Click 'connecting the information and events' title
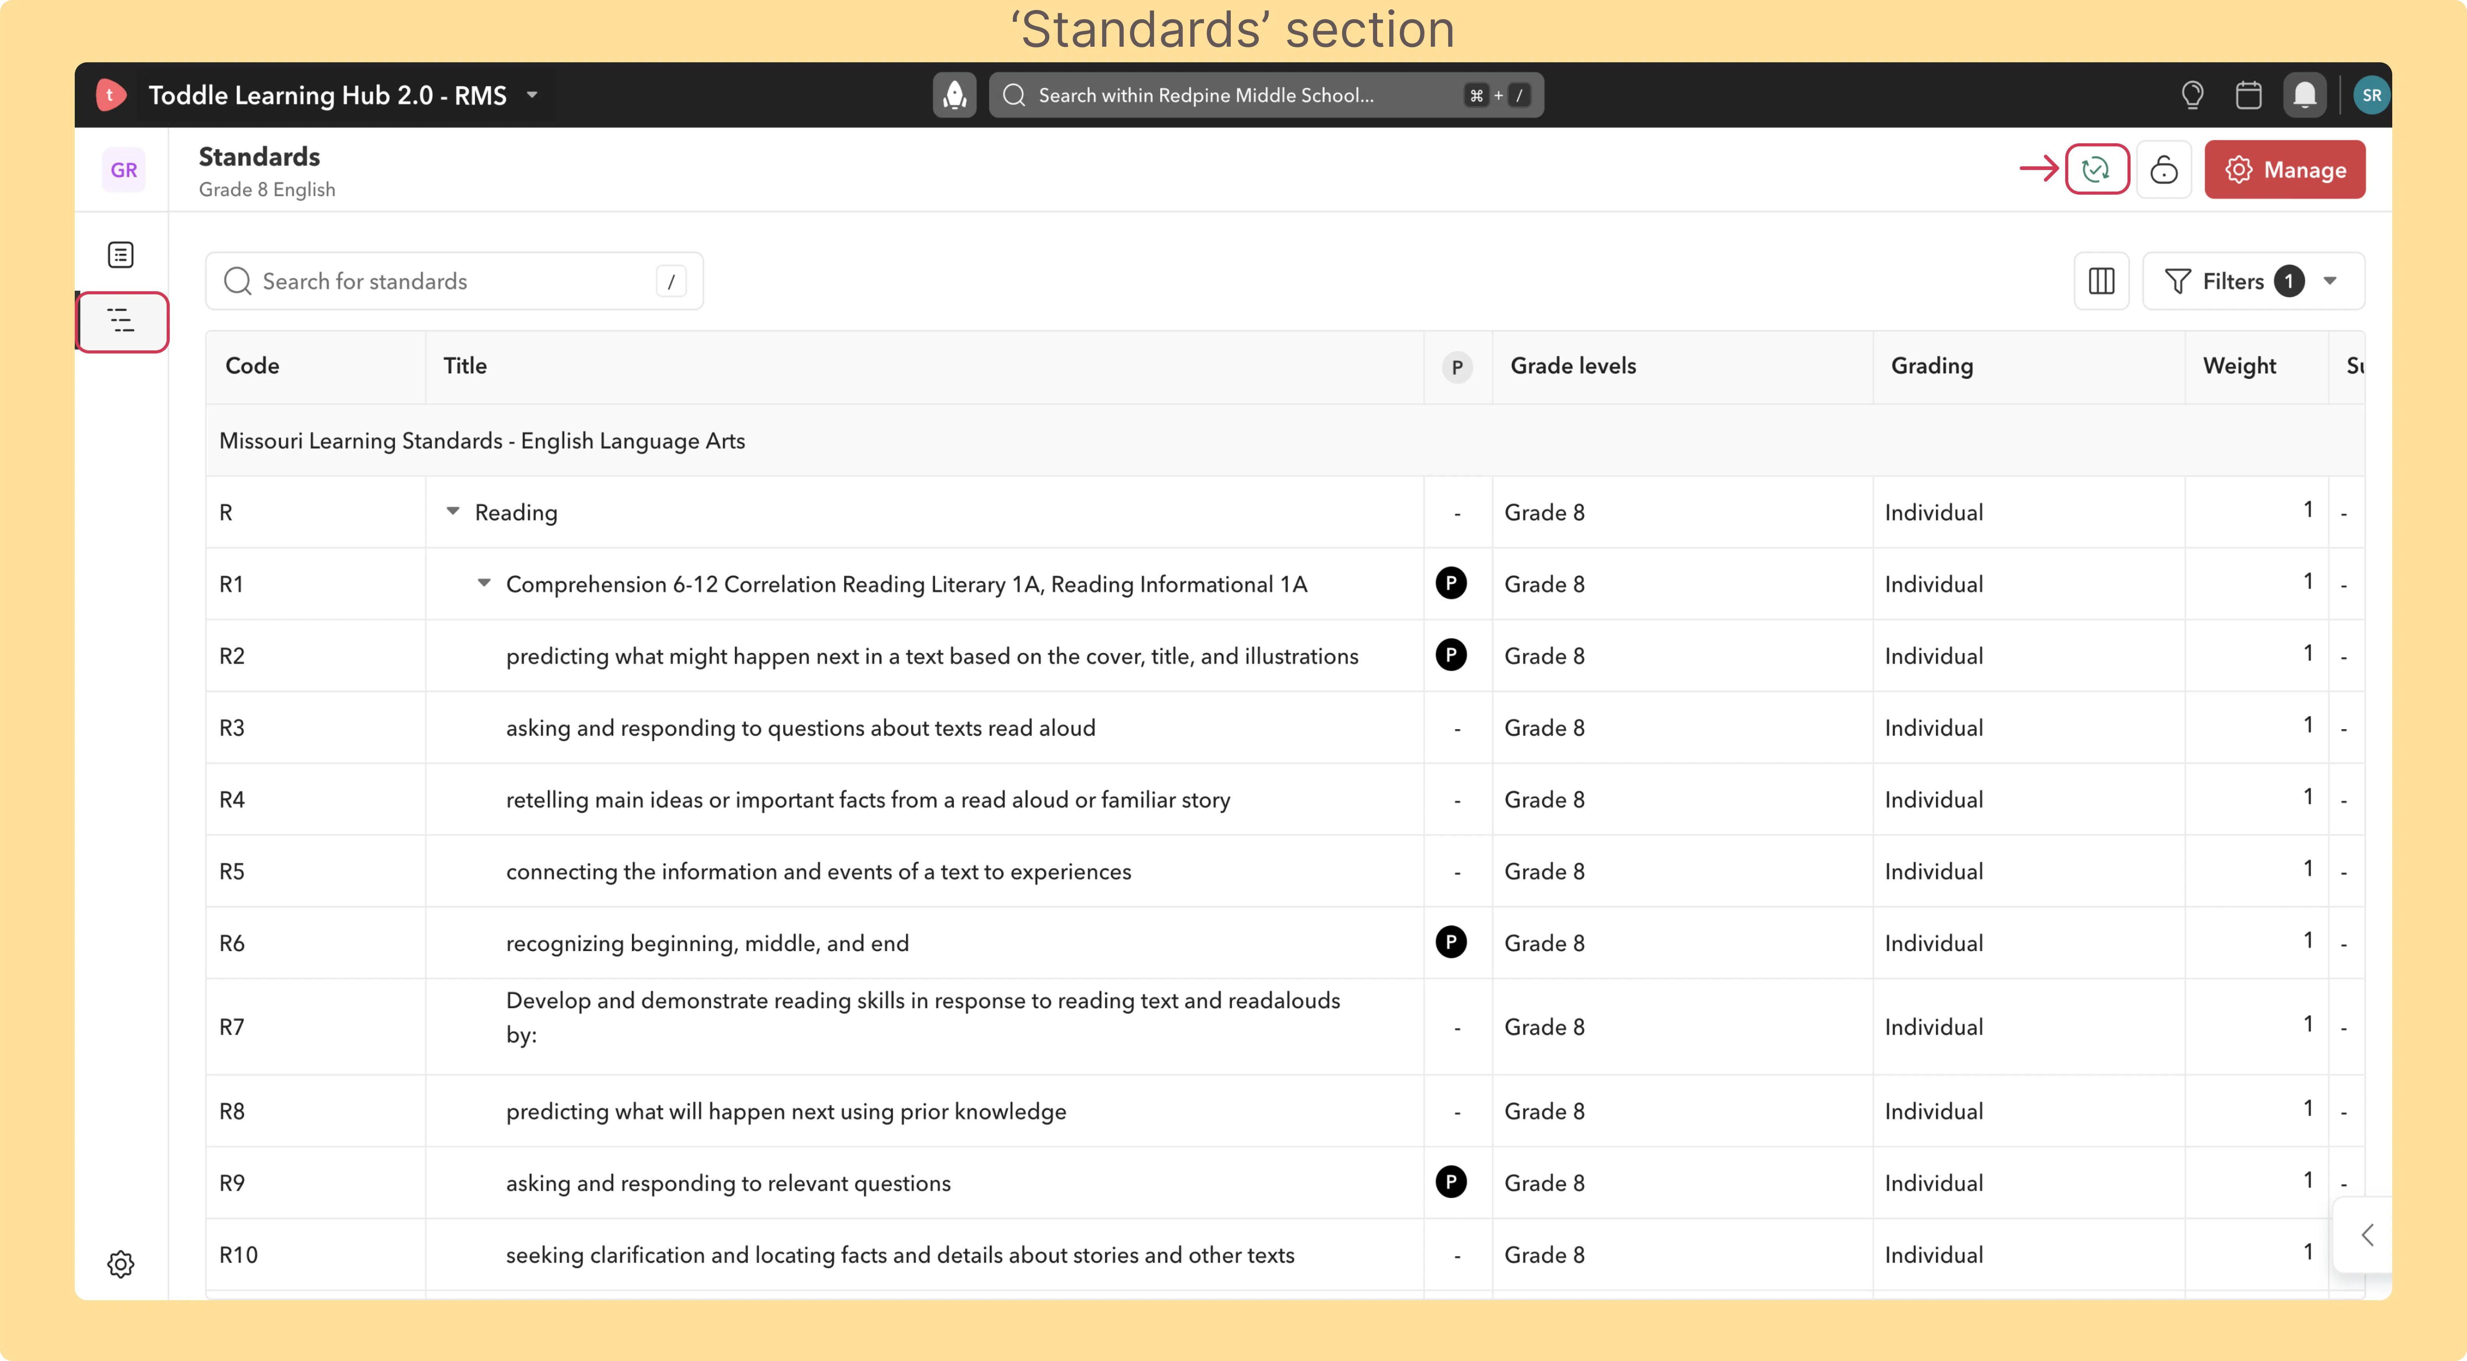The width and height of the screenshot is (2467, 1361). pyautogui.click(x=818, y=872)
